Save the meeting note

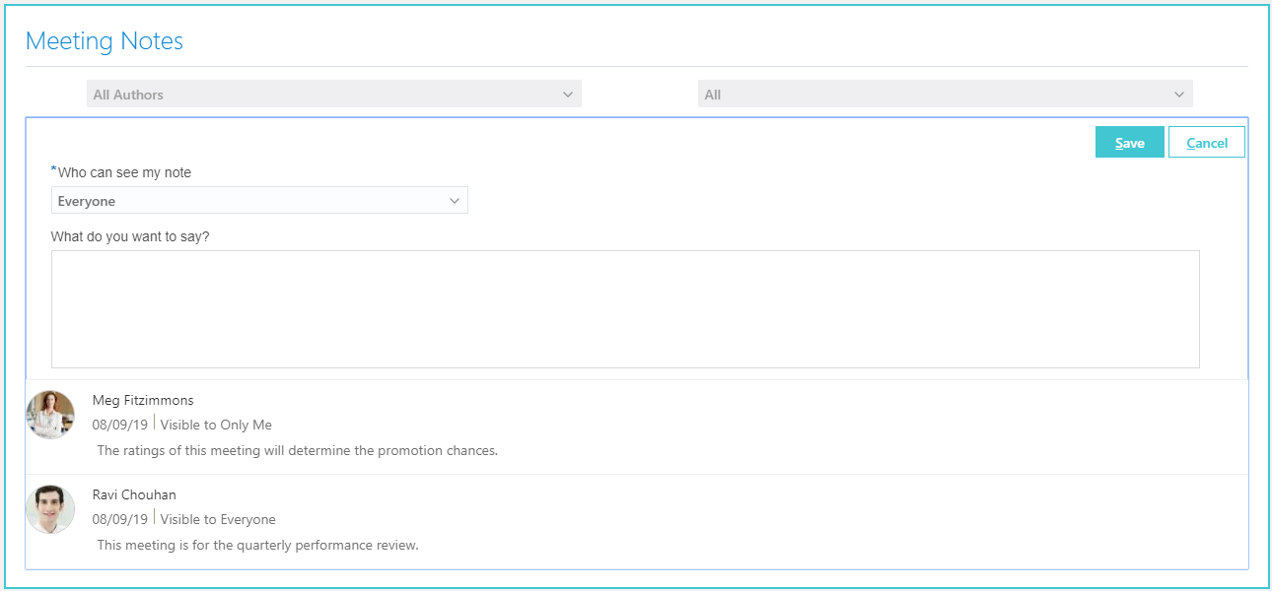1130,143
